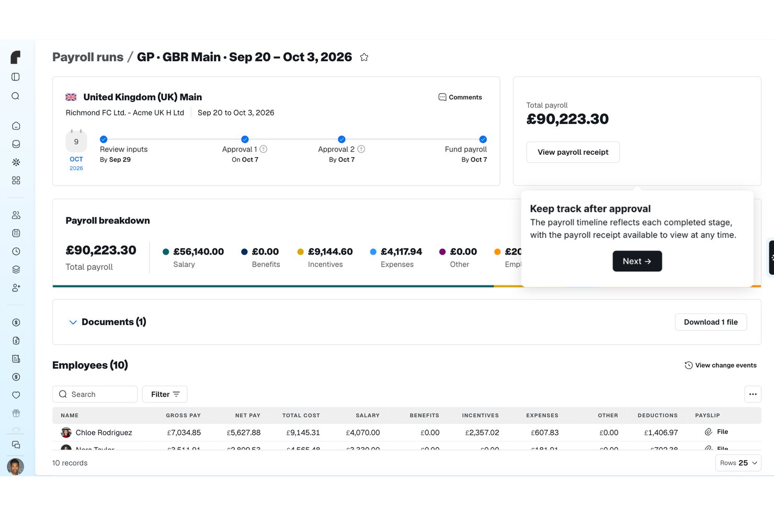
Task: Open the chat bubbles icon in sidebar
Action: click(16, 445)
